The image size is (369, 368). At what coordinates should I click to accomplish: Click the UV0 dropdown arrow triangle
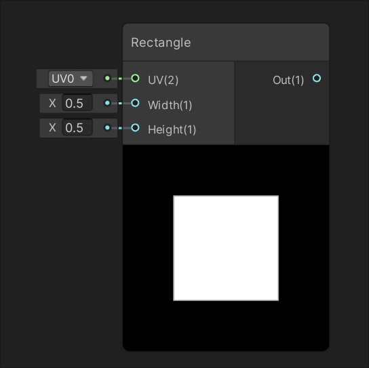pyautogui.click(x=83, y=79)
